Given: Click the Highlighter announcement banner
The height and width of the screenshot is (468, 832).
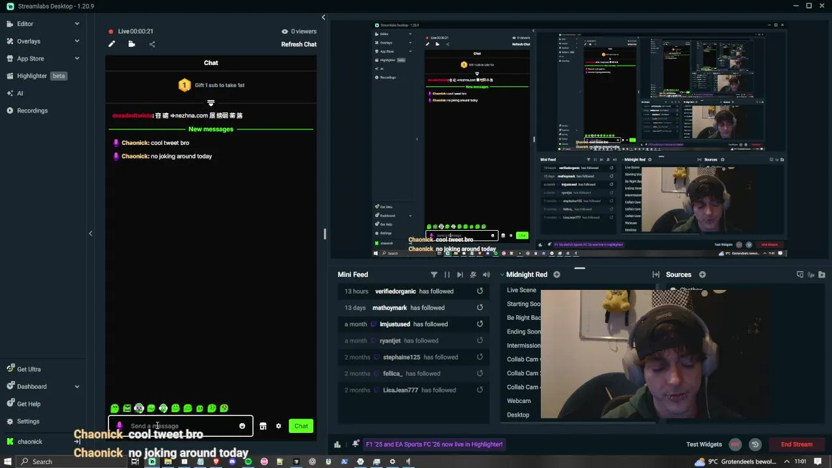Looking at the screenshot, I should [434, 444].
